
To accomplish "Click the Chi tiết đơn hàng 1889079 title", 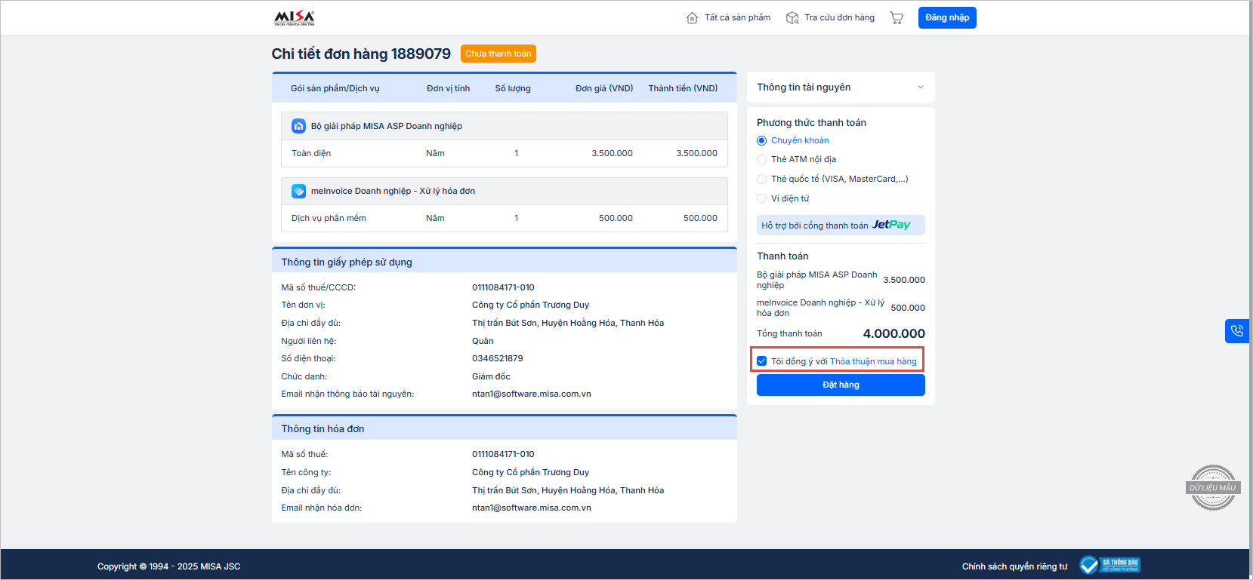I will tap(361, 54).
